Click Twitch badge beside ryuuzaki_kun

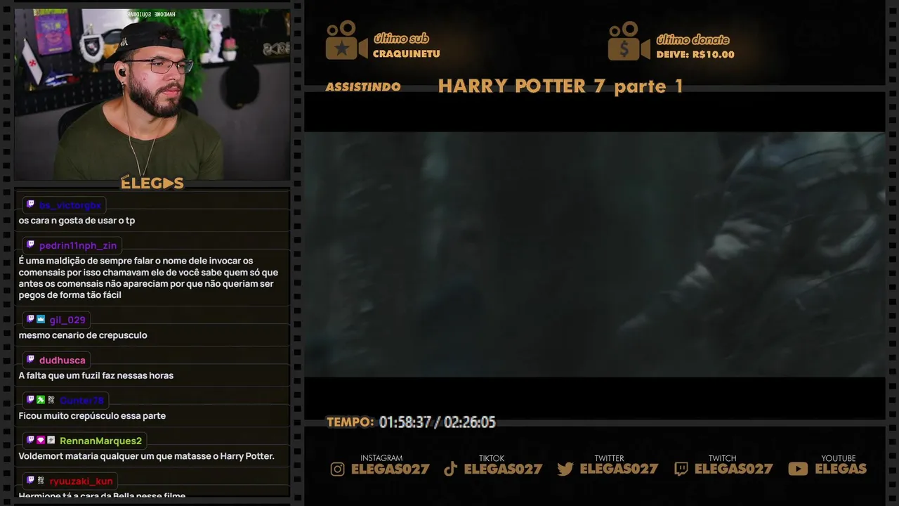(30, 481)
